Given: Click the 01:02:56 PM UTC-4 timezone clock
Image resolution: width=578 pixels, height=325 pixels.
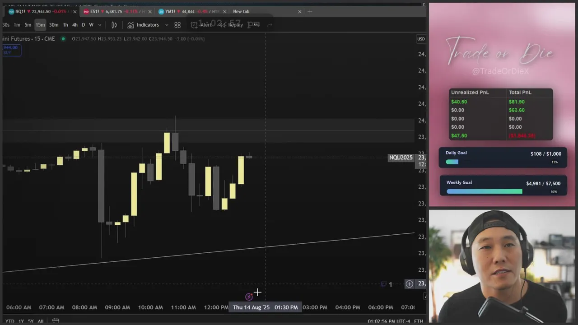Looking at the screenshot, I should 389,321.
